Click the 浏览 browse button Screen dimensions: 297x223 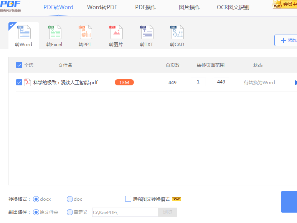(x=168, y=212)
